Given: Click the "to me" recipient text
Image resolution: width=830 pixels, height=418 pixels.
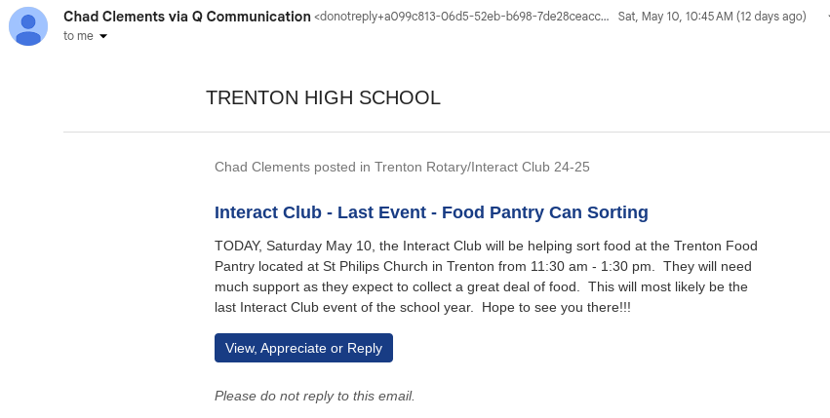Looking at the screenshot, I should (80, 36).
